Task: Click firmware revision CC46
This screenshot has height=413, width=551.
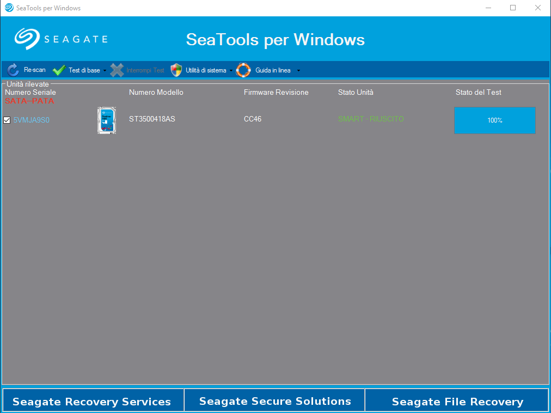Action: (253, 119)
